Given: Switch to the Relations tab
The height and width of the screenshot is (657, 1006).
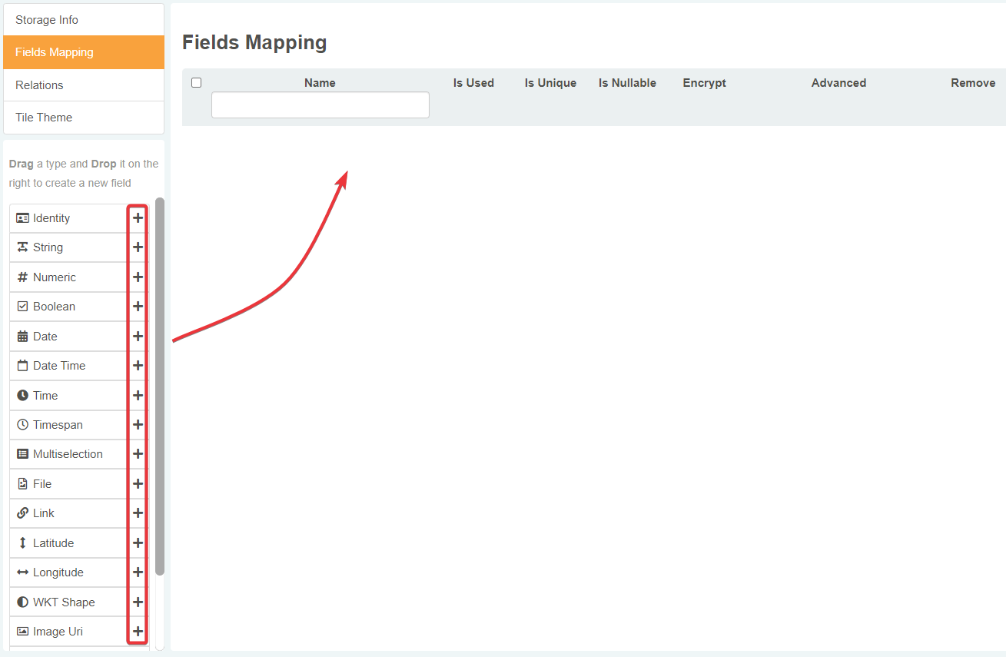Looking at the screenshot, I should (x=84, y=85).
